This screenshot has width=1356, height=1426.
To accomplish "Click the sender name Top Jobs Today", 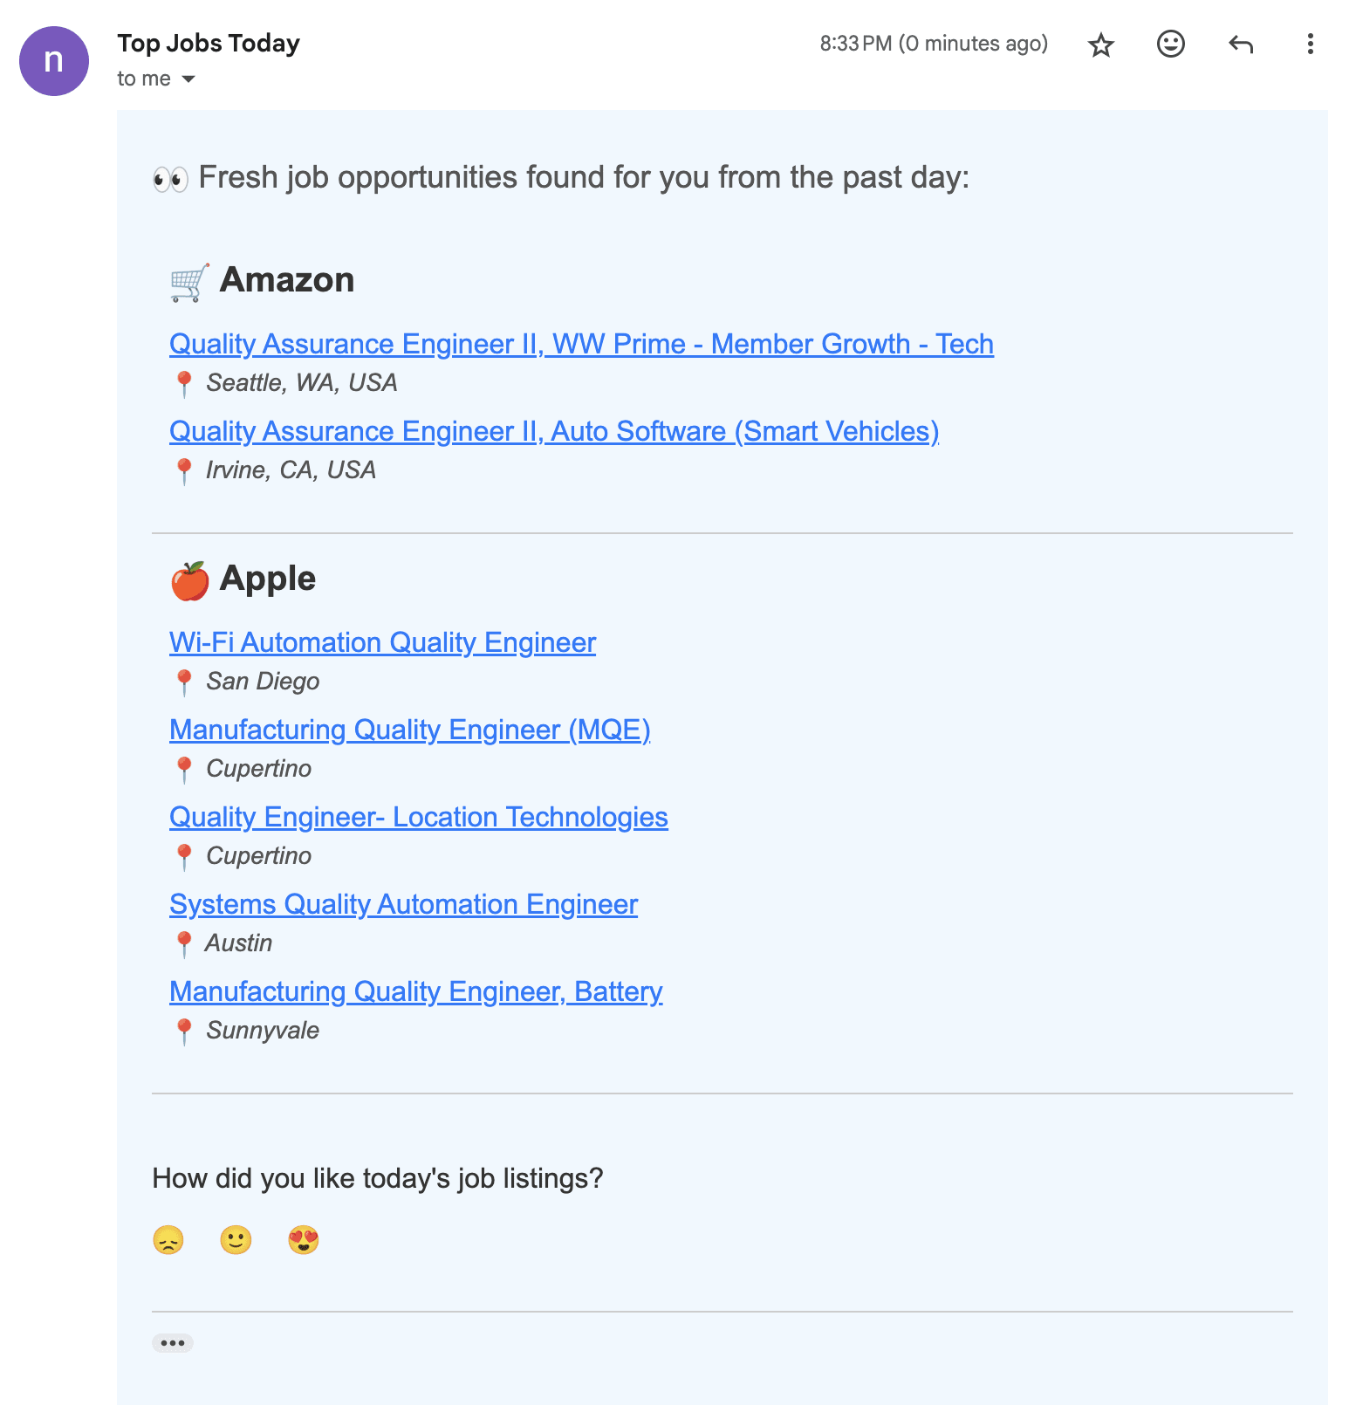I will tap(209, 43).
